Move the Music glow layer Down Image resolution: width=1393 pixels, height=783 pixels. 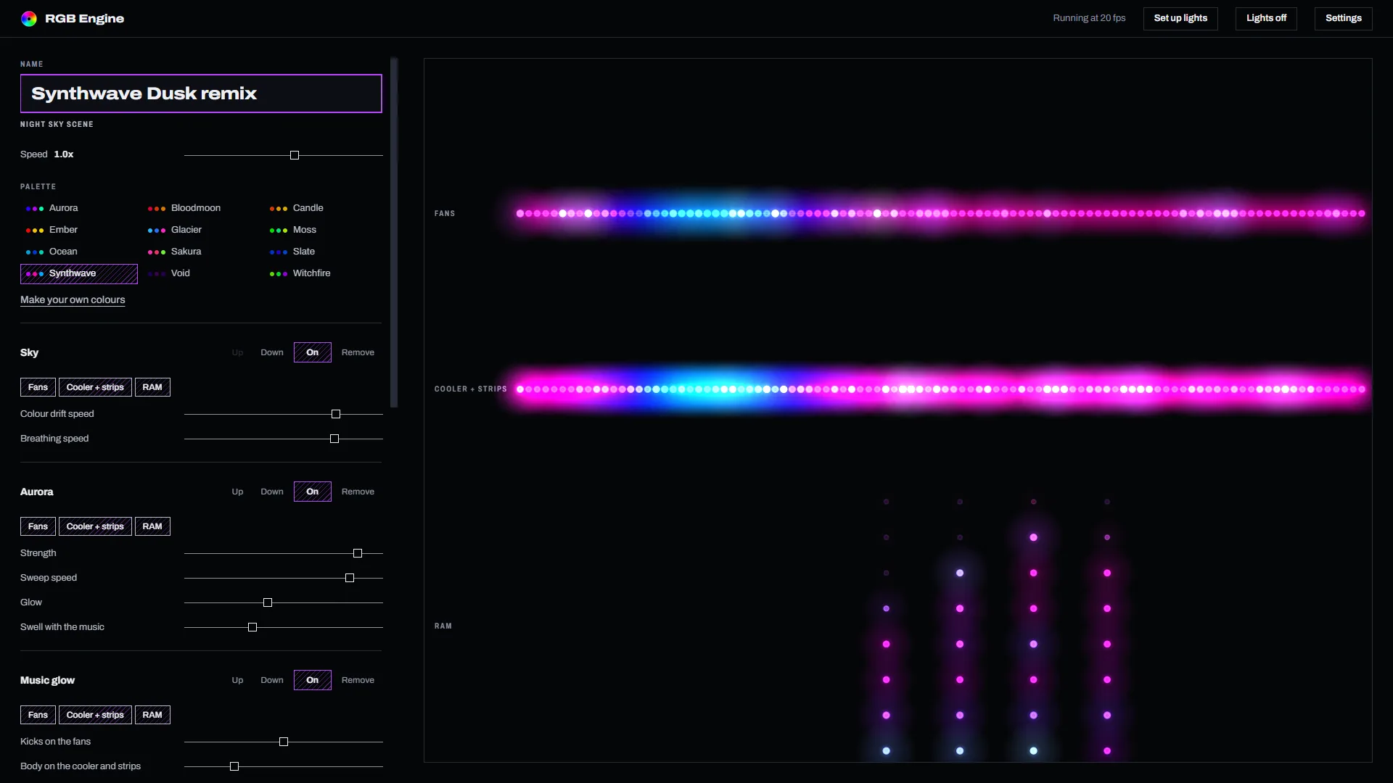point(272,680)
